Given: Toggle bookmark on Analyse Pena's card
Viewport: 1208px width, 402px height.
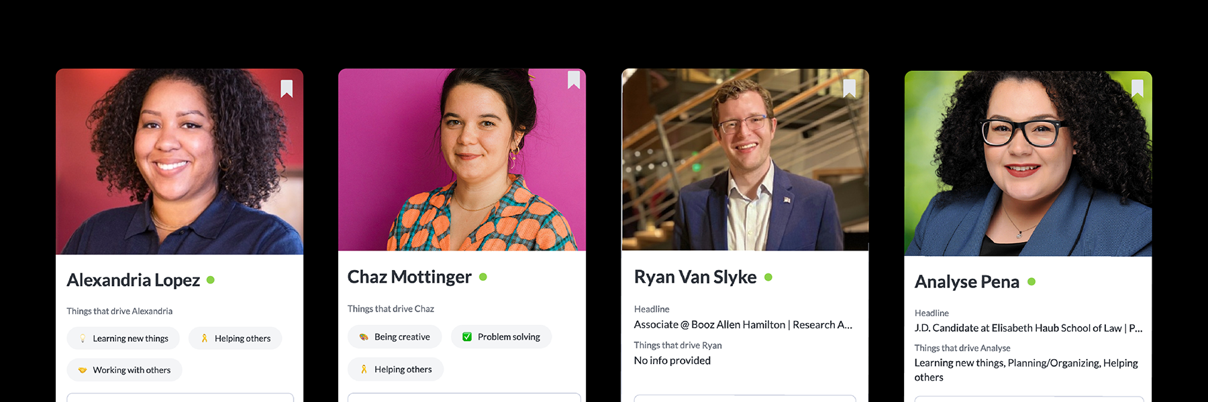Looking at the screenshot, I should [1138, 88].
